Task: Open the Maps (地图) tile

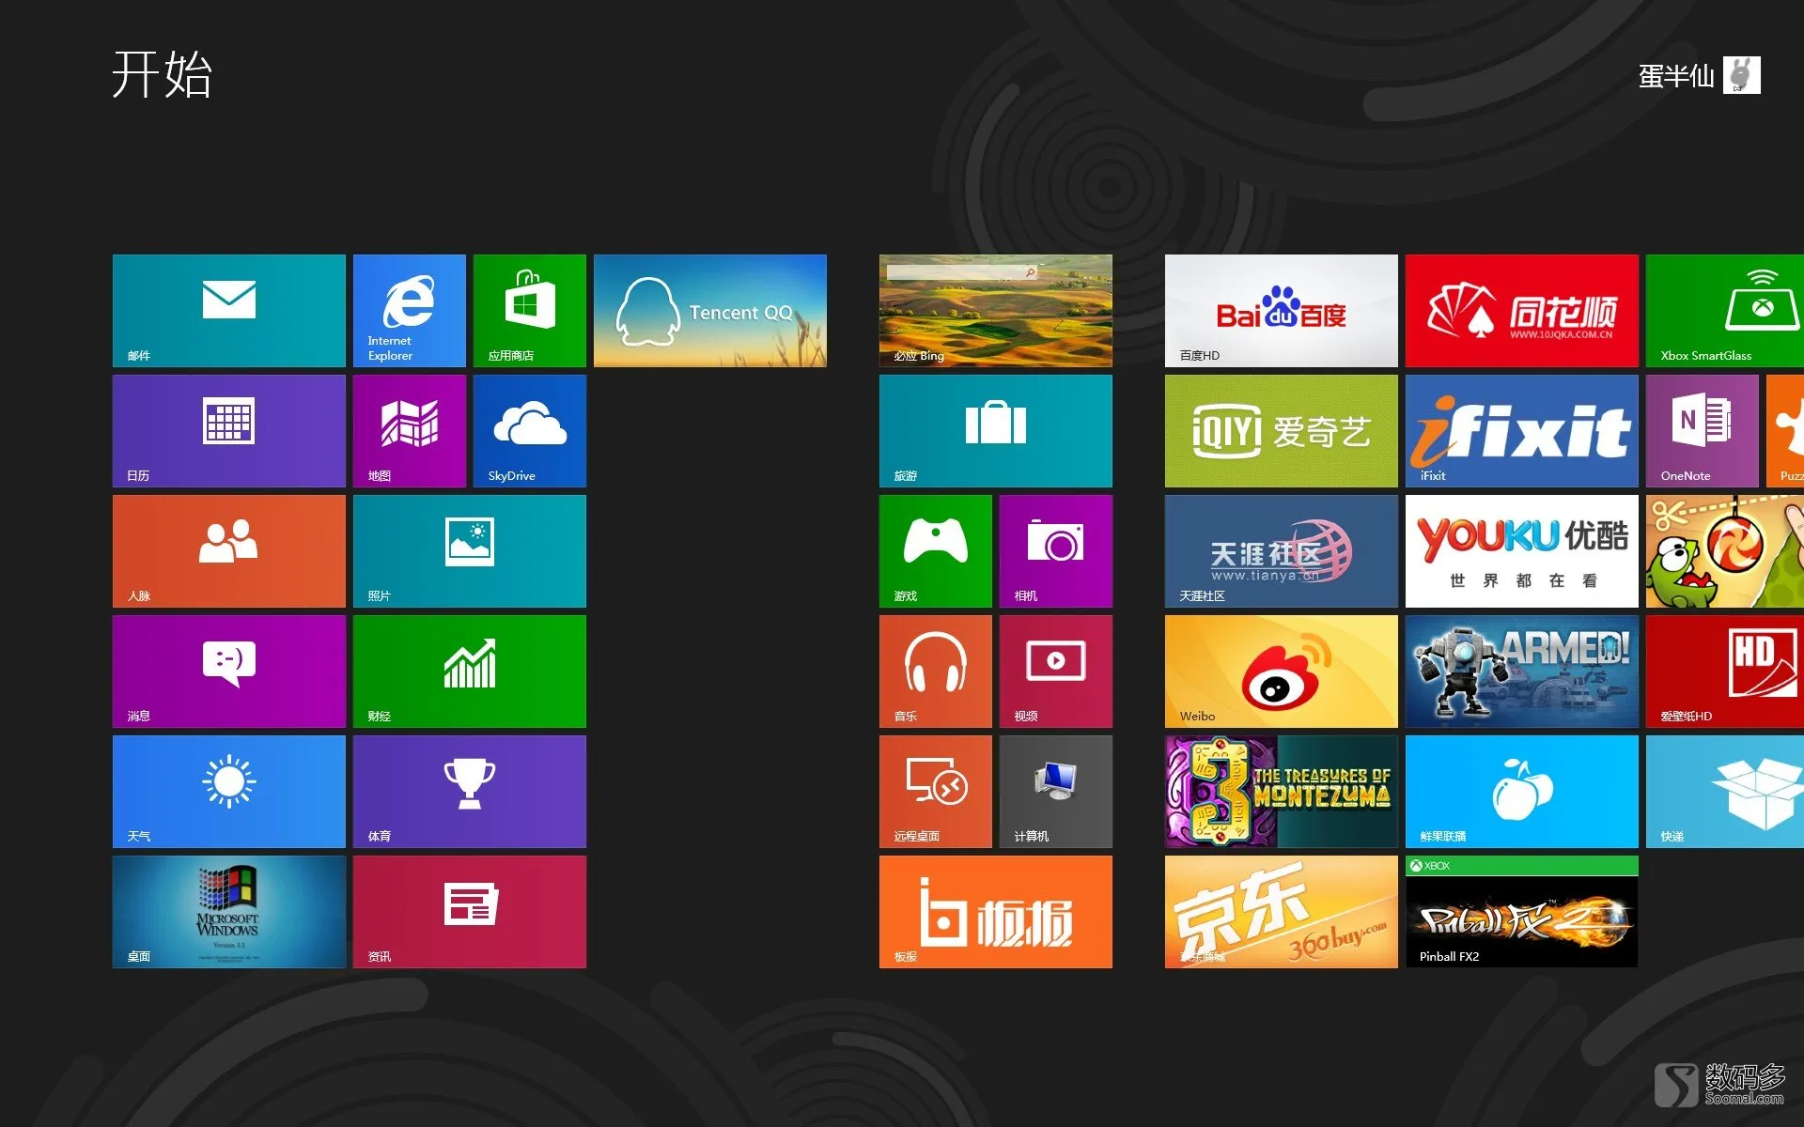Action: (x=410, y=431)
